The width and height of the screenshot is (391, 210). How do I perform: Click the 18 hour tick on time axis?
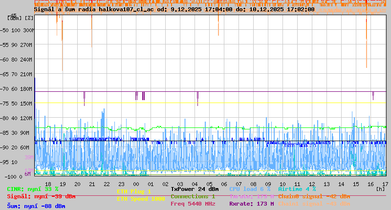click(48, 184)
